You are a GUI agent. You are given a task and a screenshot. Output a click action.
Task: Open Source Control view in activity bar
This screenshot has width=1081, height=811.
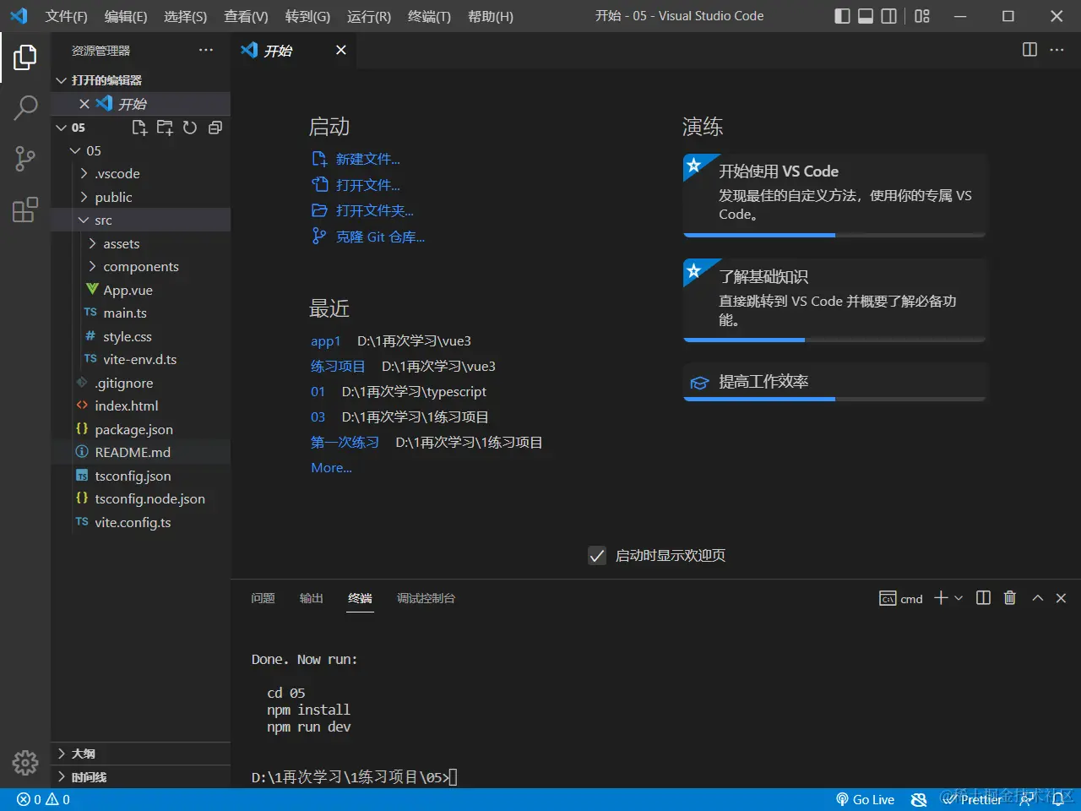click(25, 158)
